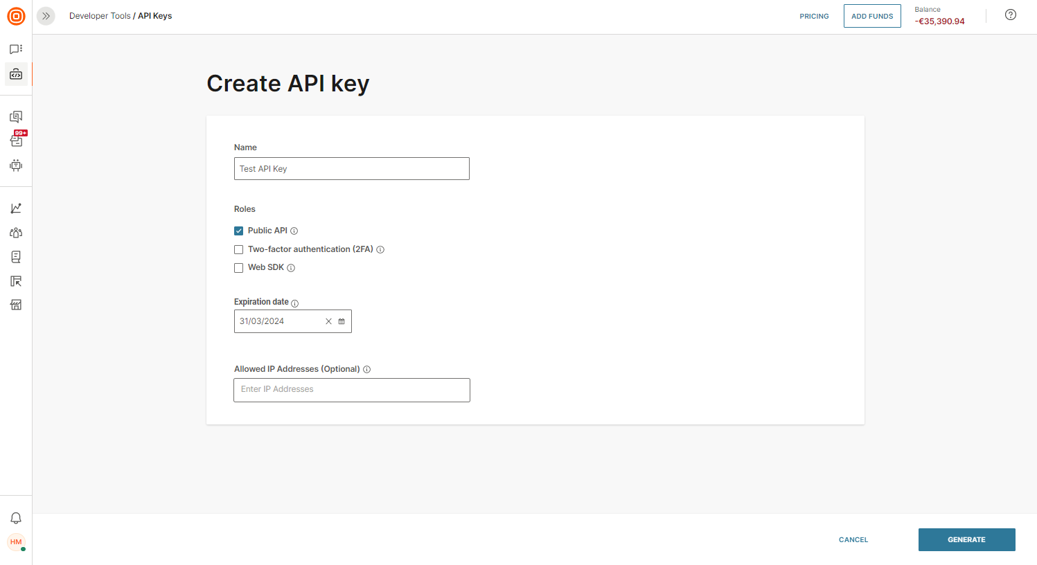Clear the expiration date with X icon
Image resolution: width=1037 pixels, height=565 pixels.
tap(328, 321)
